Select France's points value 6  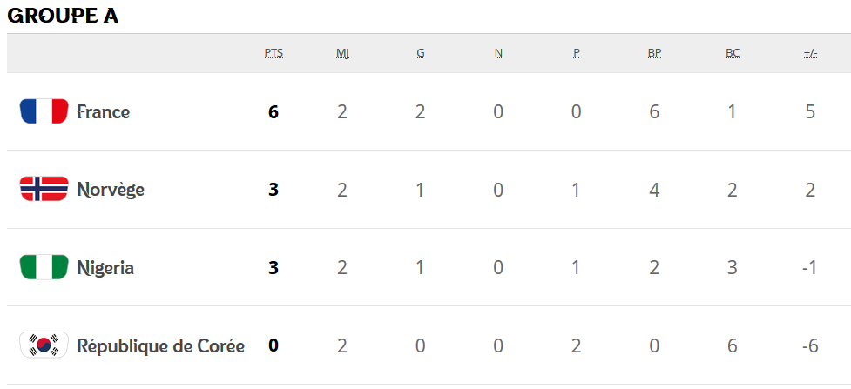274,112
